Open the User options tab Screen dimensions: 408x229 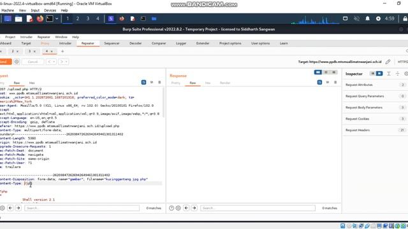coord(261,43)
